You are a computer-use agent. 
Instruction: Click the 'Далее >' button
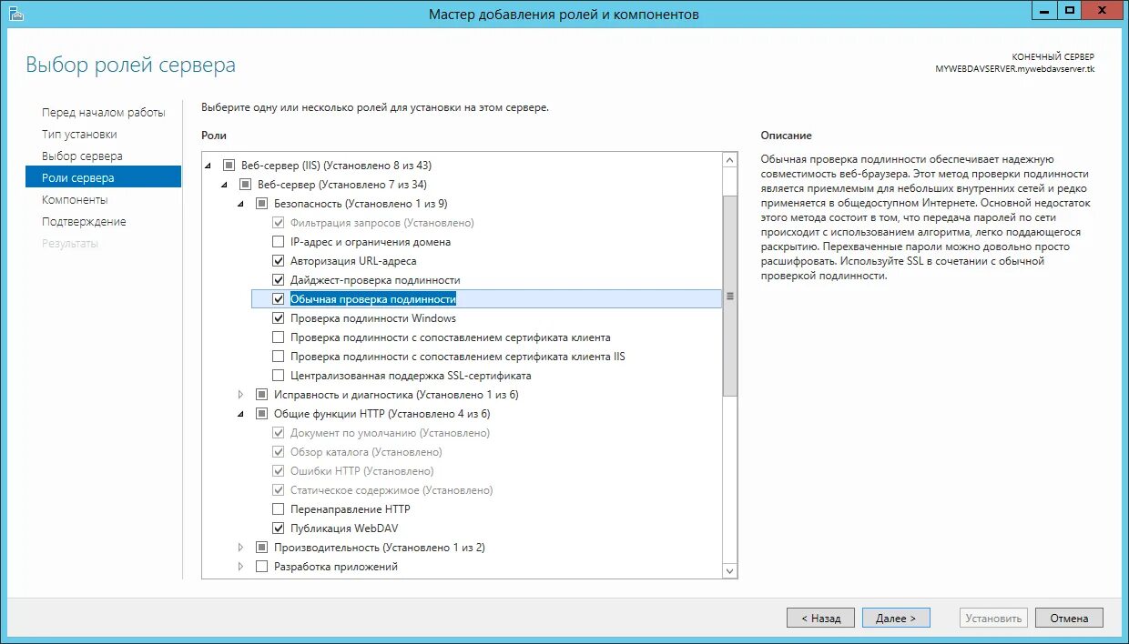[896, 618]
